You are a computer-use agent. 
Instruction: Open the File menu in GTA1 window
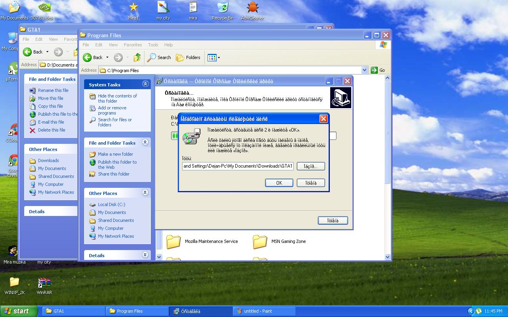coord(26,39)
